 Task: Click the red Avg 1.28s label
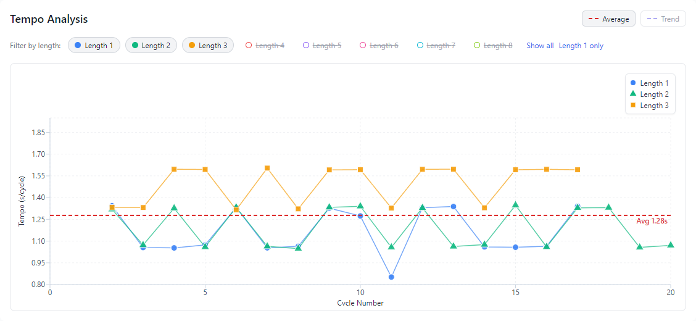point(652,221)
